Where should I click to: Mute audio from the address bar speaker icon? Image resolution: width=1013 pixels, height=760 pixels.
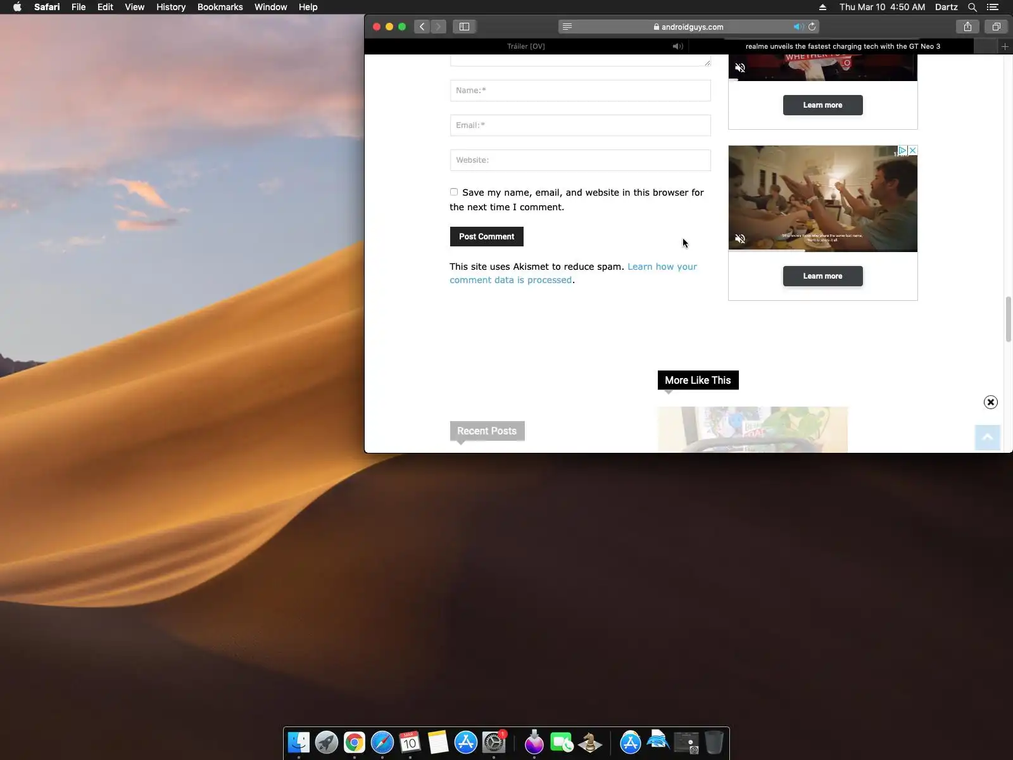[798, 27]
